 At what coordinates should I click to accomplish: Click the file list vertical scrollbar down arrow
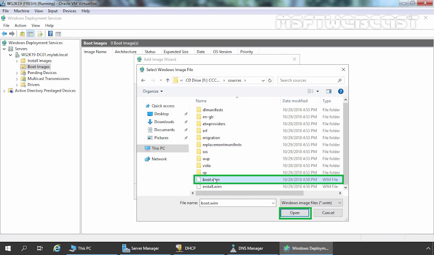[345, 187]
